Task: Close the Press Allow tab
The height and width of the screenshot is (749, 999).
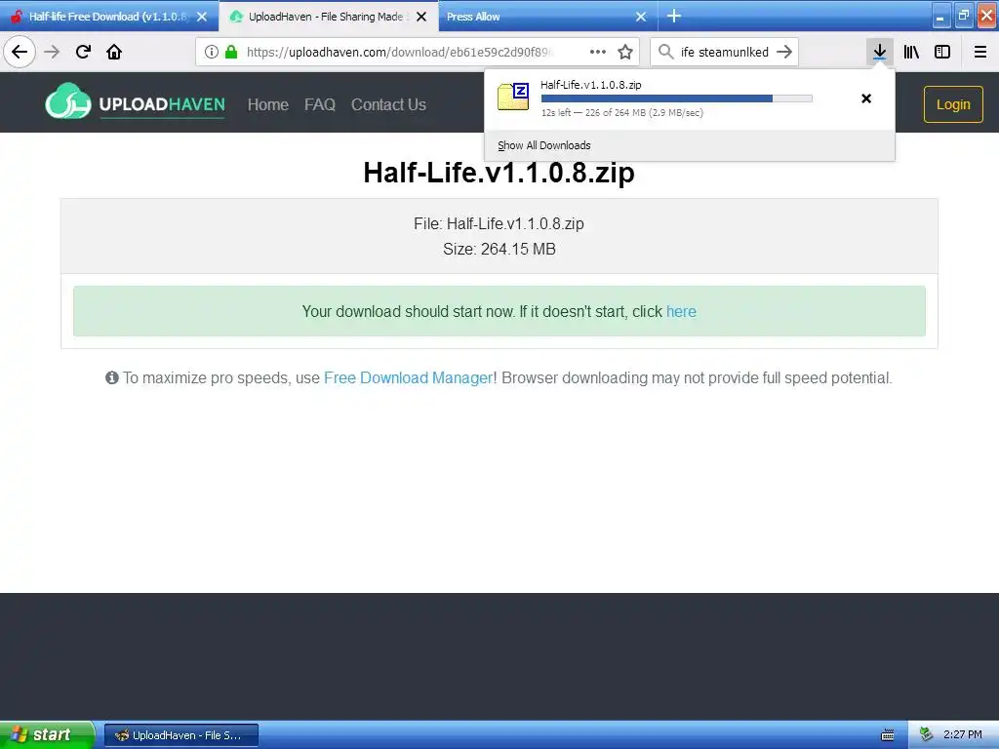Action: pyautogui.click(x=641, y=17)
